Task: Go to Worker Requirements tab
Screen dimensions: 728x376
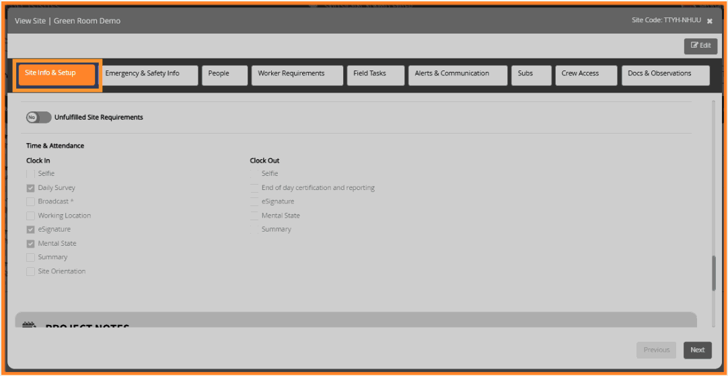Action: click(297, 75)
